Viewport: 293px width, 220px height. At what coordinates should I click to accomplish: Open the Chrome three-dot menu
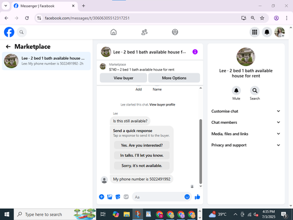pos(287,18)
